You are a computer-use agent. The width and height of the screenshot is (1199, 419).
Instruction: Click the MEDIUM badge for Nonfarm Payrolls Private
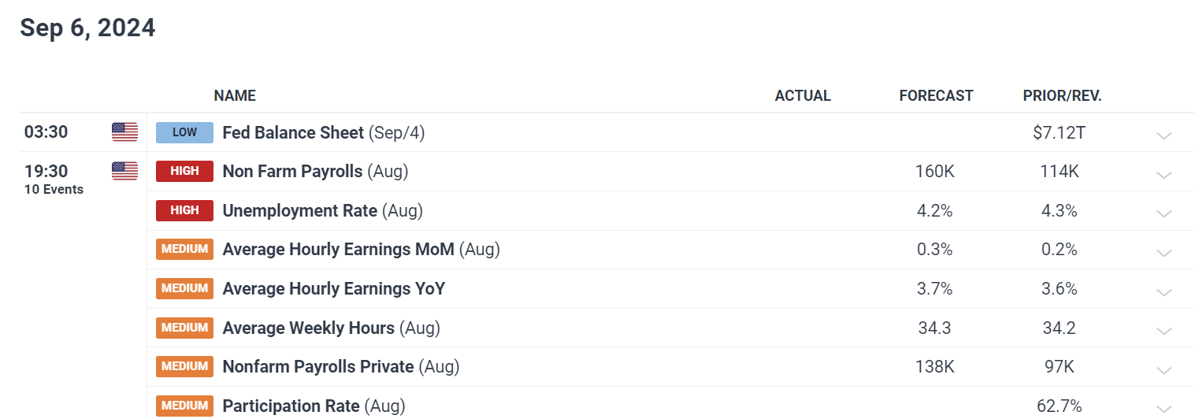click(184, 366)
